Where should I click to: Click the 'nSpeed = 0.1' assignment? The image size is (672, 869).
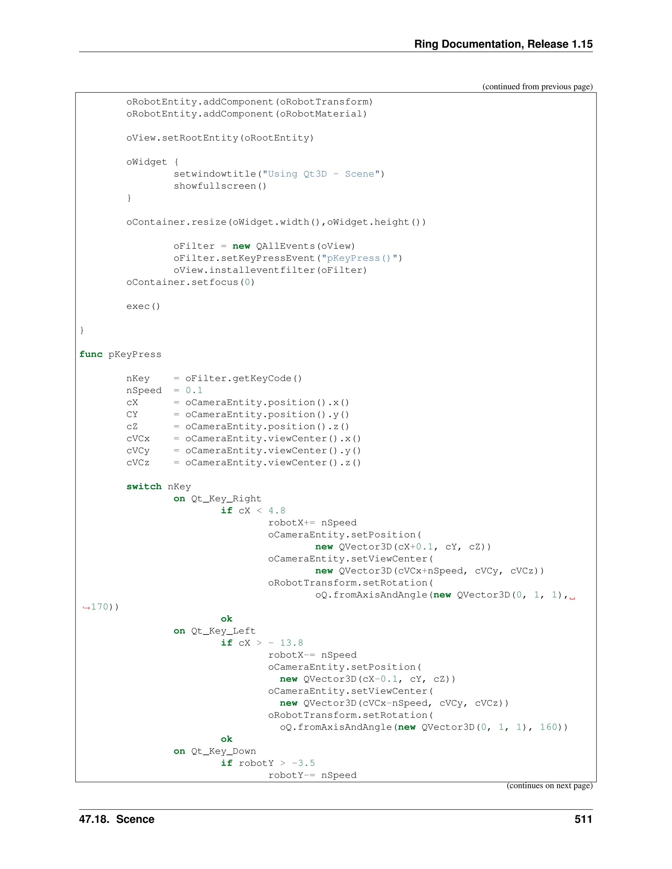164,390
